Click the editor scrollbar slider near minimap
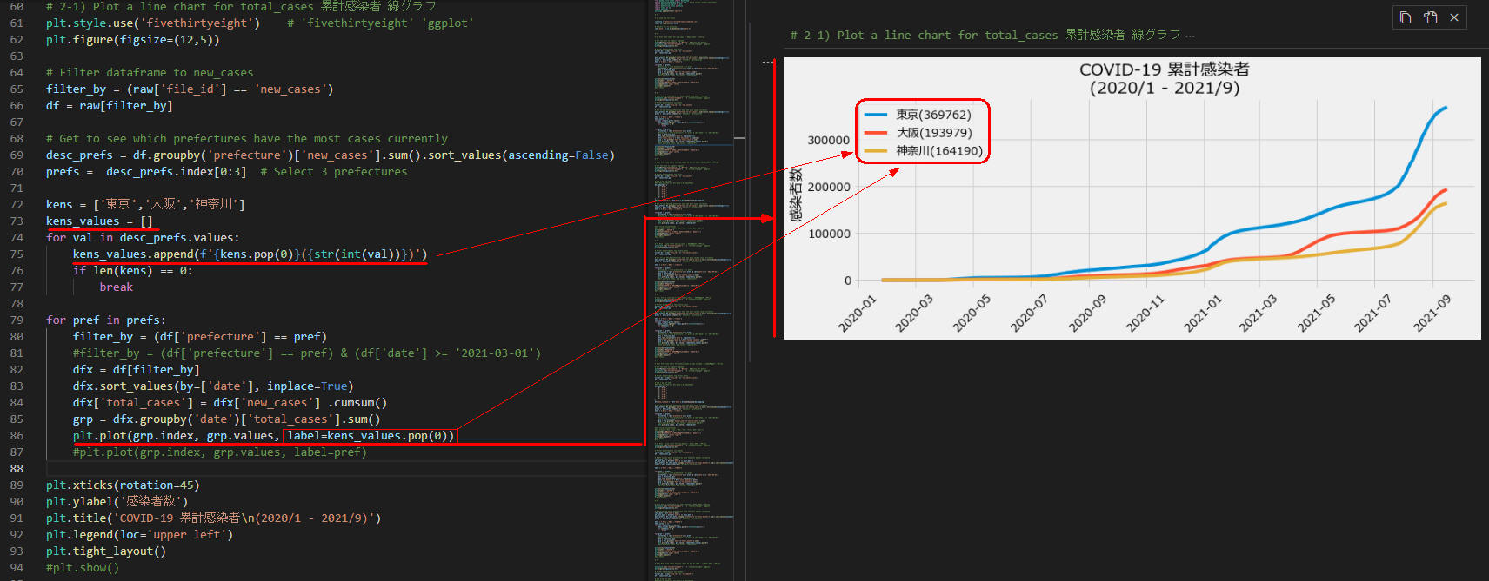 [739, 138]
